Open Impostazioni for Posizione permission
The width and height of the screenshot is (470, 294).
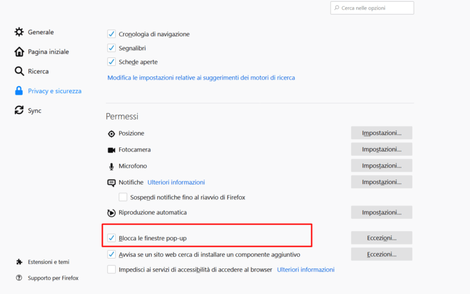point(381,133)
